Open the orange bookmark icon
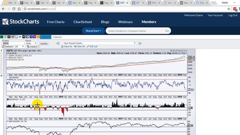 38,37
